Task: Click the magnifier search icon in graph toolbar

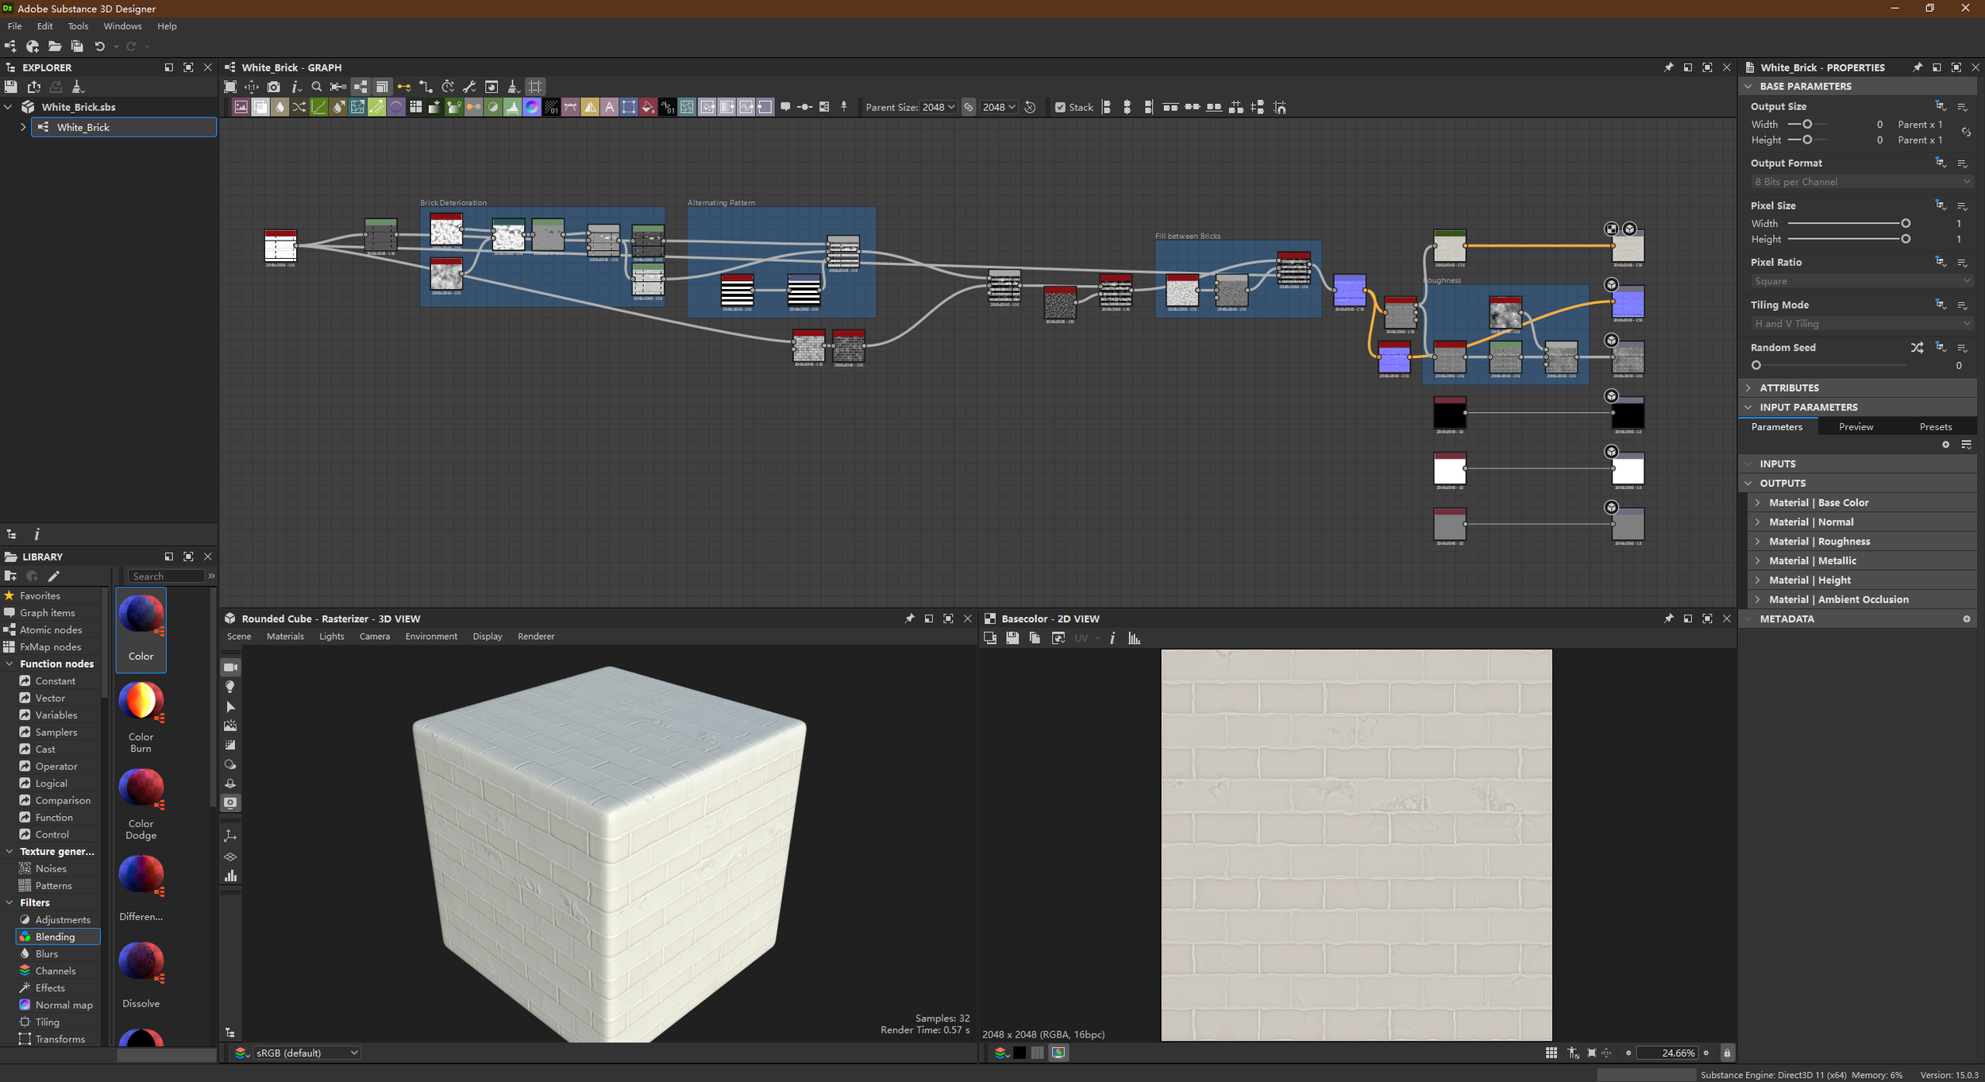Action: tap(316, 87)
